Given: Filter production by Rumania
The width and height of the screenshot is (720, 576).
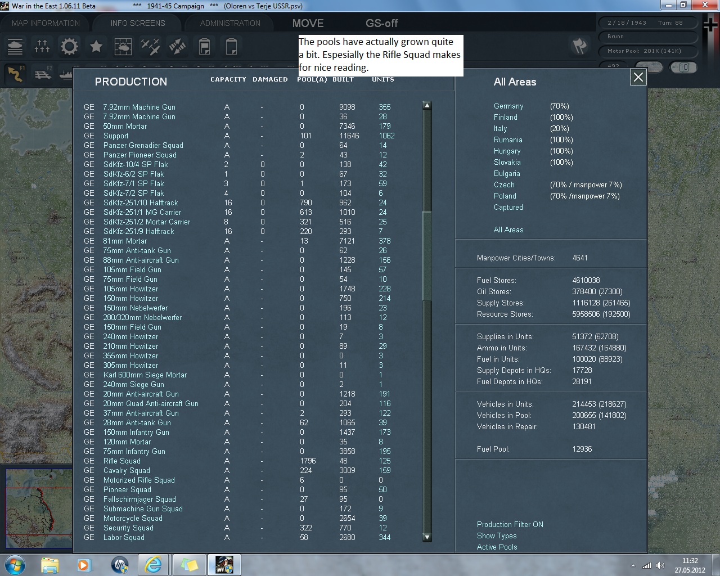Looking at the screenshot, I should [x=508, y=139].
